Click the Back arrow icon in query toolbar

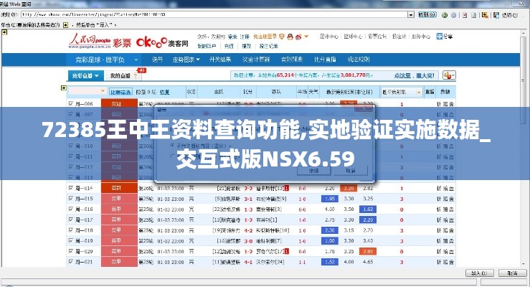tap(445, 15)
